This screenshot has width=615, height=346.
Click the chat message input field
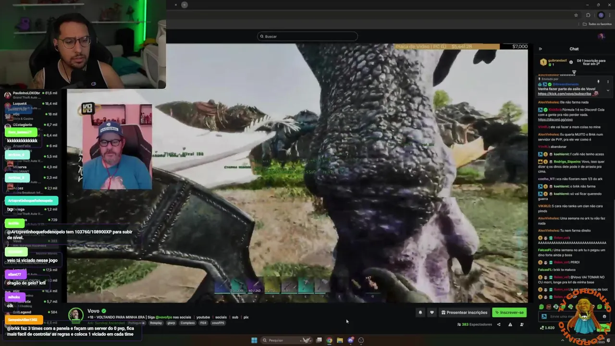[573, 316]
